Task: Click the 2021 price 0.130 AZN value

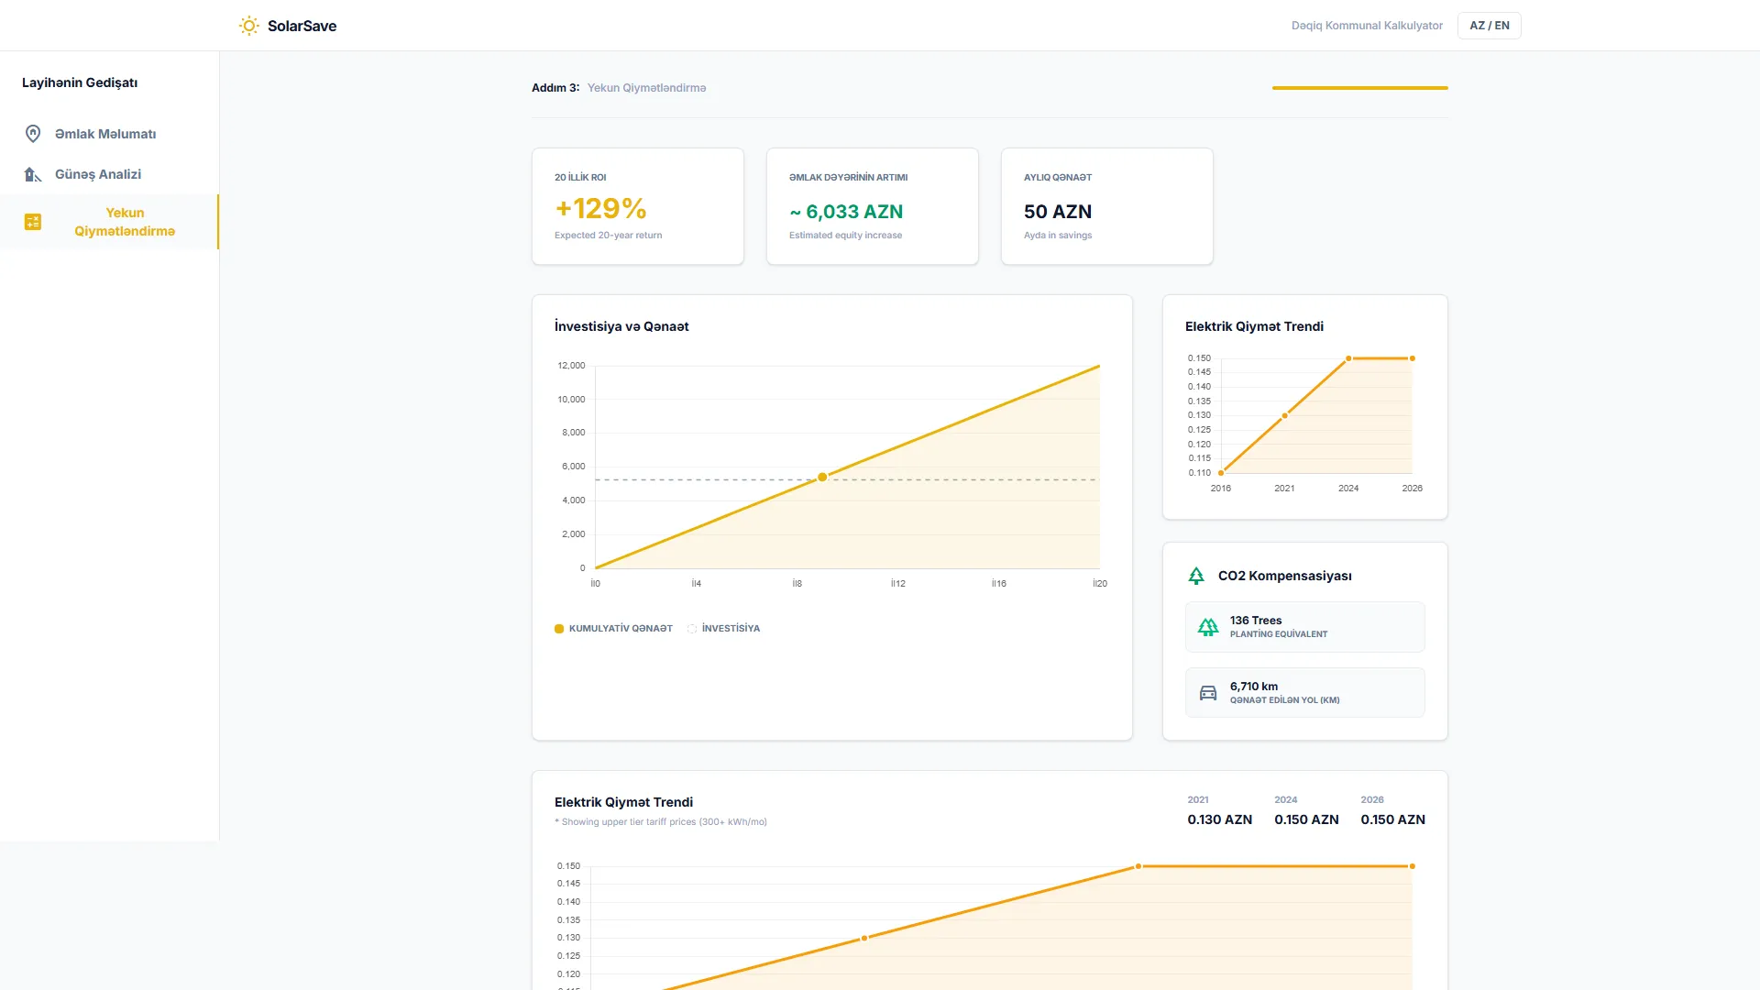Action: (1219, 819)
